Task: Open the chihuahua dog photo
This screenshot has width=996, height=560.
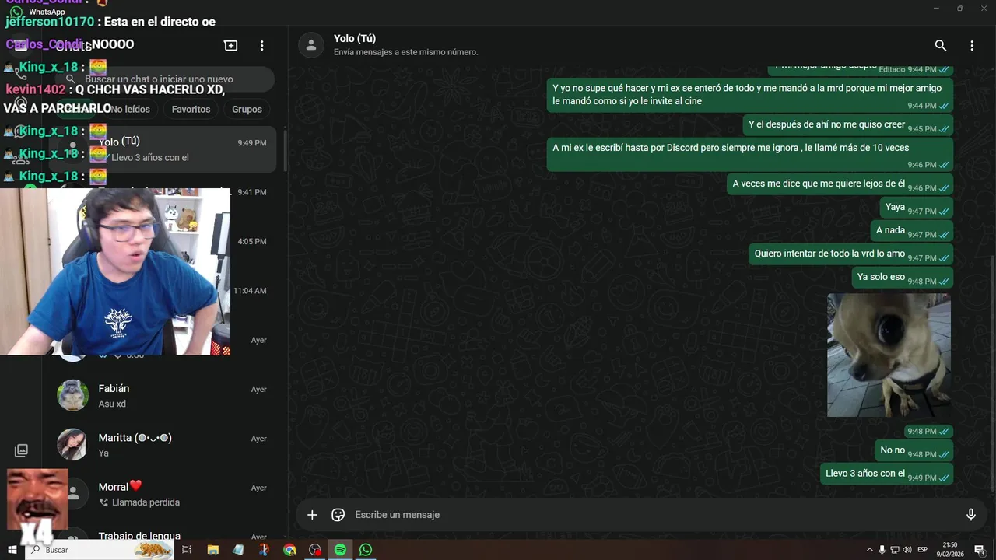Action: tap(889, 355)
